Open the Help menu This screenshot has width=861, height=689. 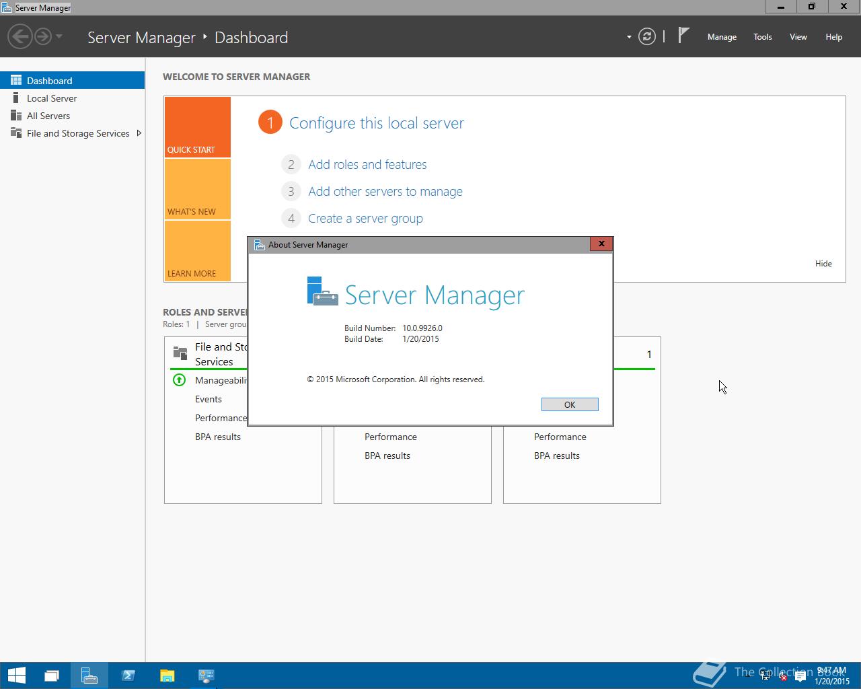[834, 37]
